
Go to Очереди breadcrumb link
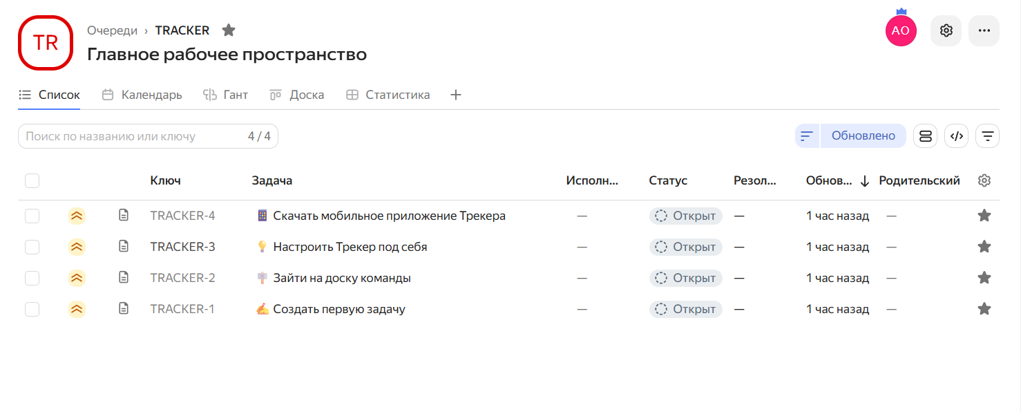point(112,30)
